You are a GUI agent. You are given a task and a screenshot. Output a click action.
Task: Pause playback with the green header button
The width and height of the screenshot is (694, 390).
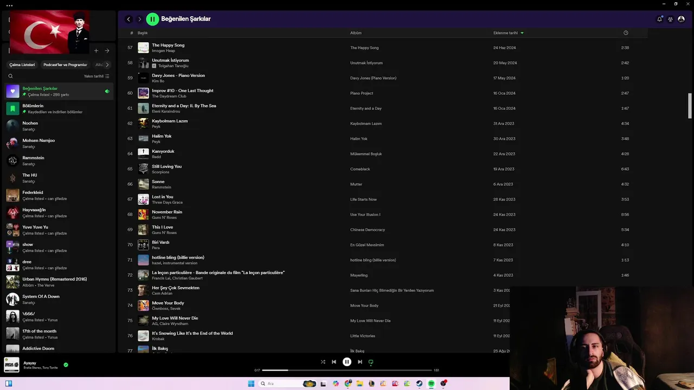(152, 19)
